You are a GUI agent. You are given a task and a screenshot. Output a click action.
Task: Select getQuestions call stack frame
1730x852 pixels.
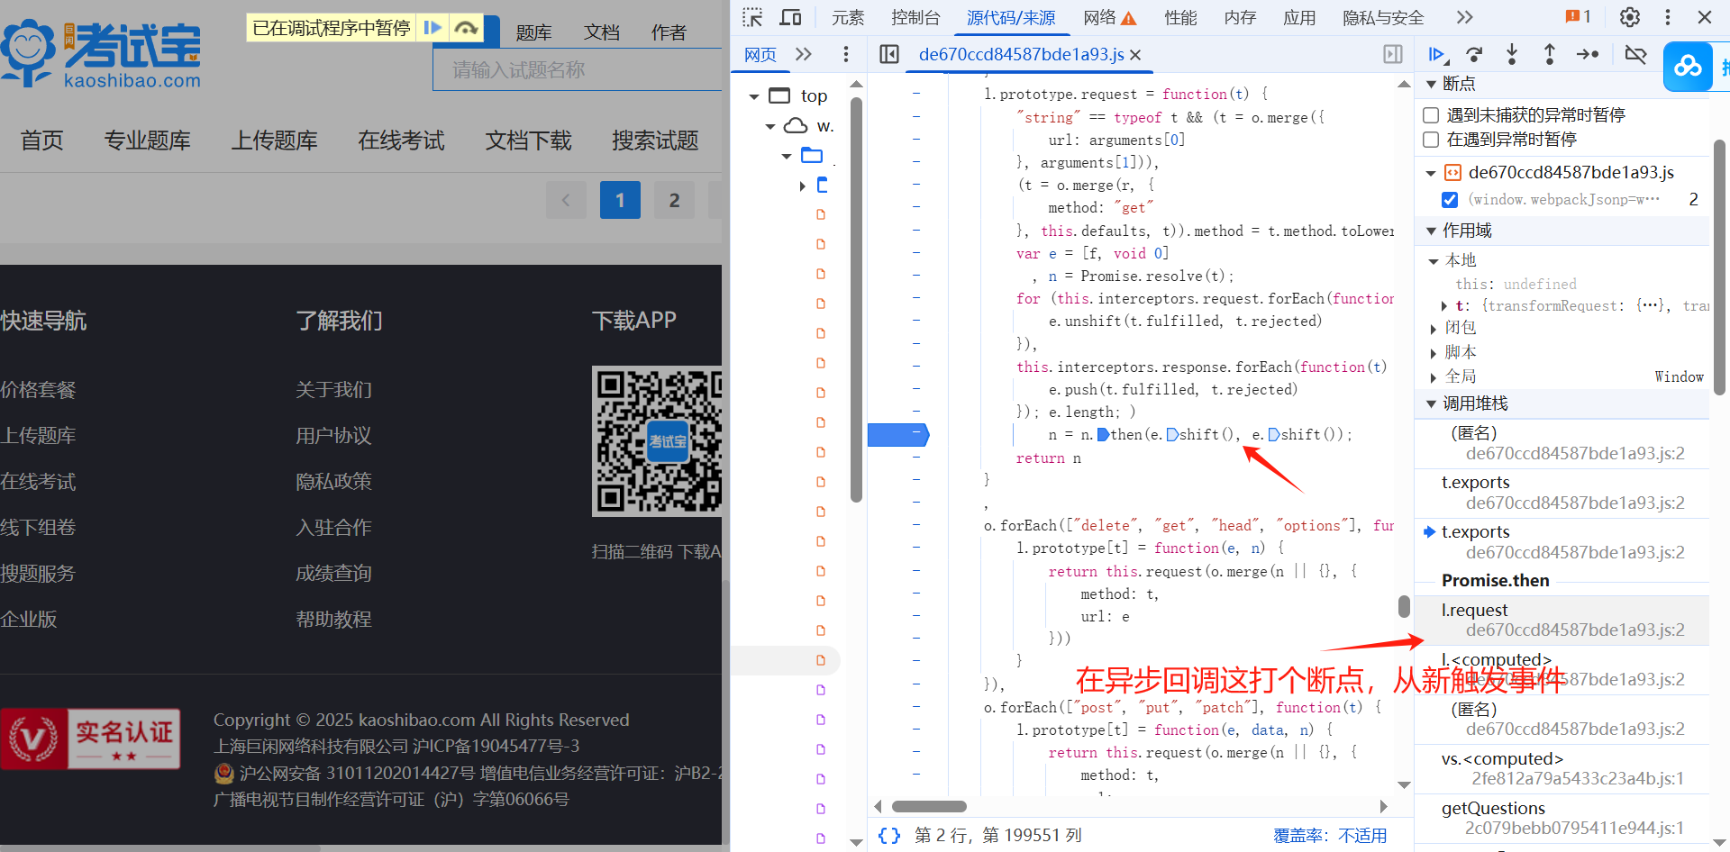click(1562, 818)
